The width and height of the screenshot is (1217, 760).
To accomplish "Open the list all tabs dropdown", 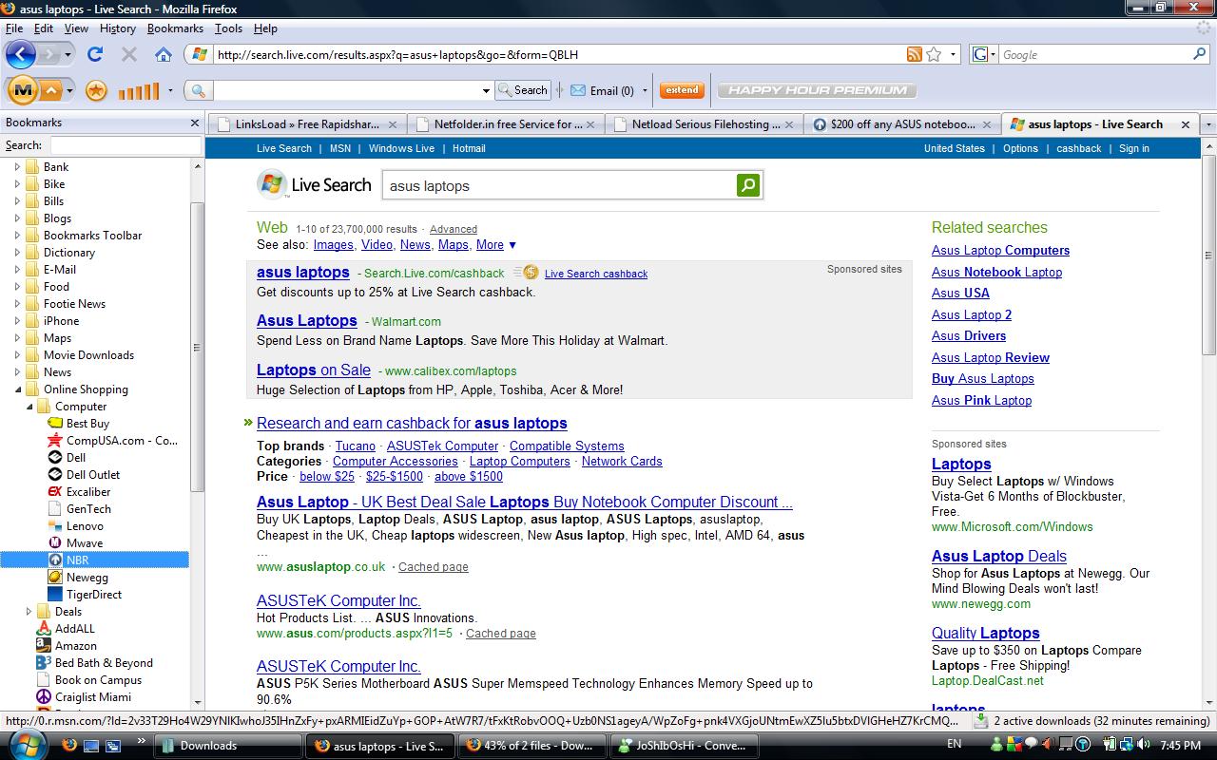I will point(1208,124).
